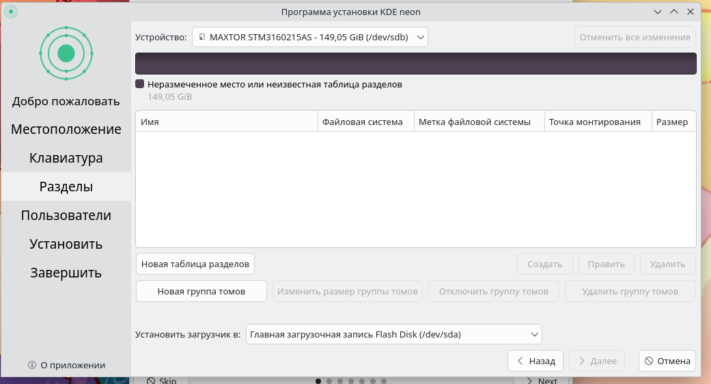The height and width of the screenshot is (384, 711).
Task: Sort by Точка монтирования column
Action: pos(598,122)
